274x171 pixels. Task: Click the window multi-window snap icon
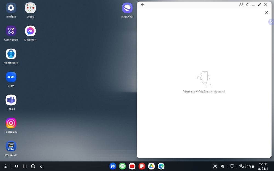(x=241, y=5)
